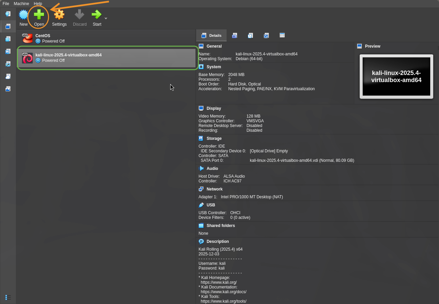Image resolution: width=439 pixels, height=304 pixels.
Task: Open the Audio section header
Action: pos(212,169)
